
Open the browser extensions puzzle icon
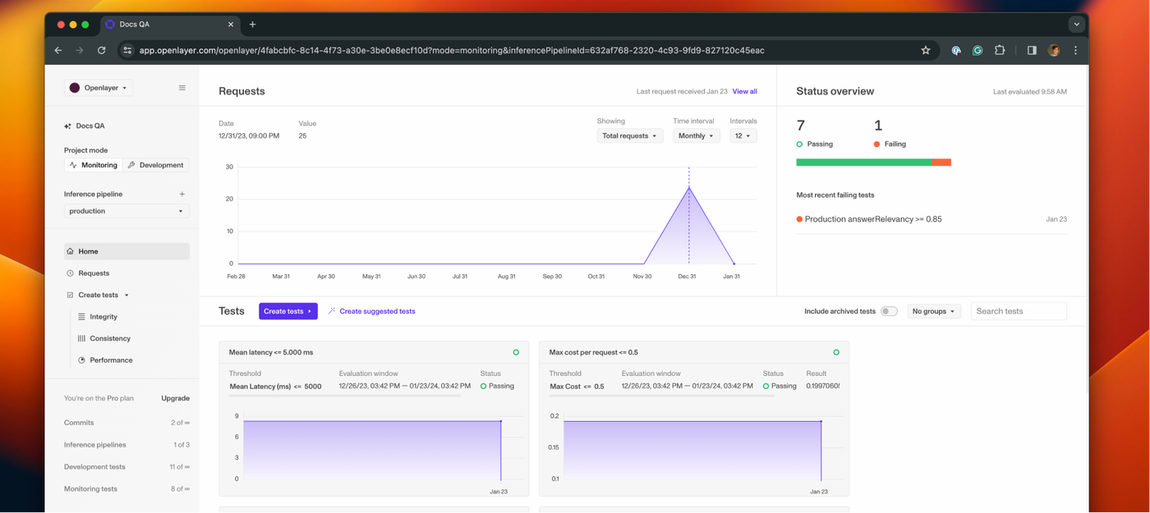pos(1000,50)
